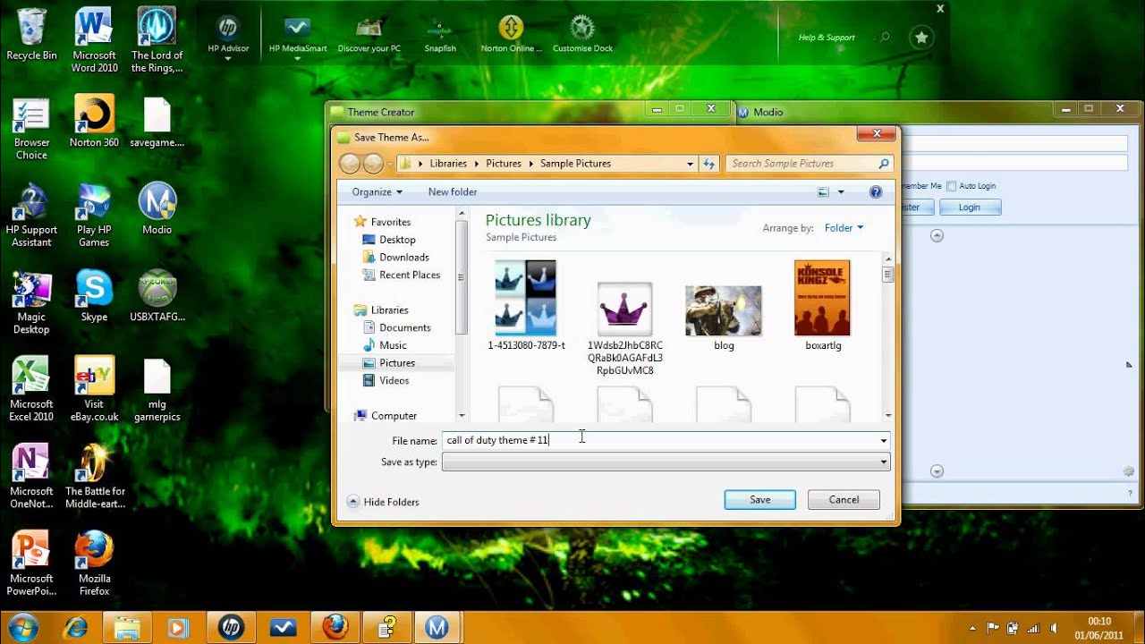Click the Cancel button

pyautogui.click(x=844, y=500)
